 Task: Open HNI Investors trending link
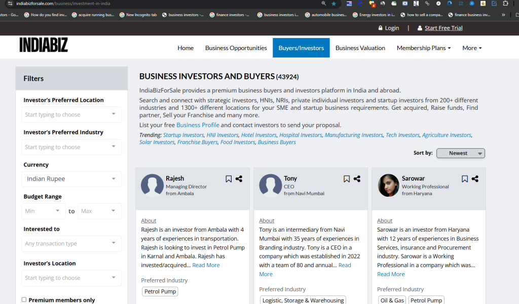pos(223,135)
